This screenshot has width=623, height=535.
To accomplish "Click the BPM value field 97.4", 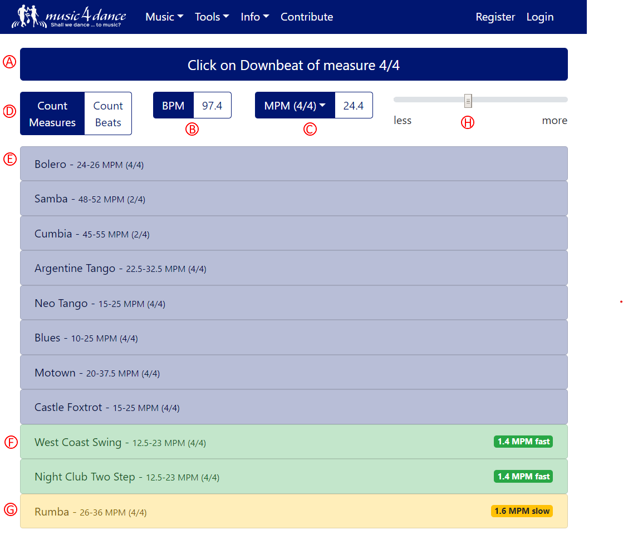I will click(x=212, y=106).
